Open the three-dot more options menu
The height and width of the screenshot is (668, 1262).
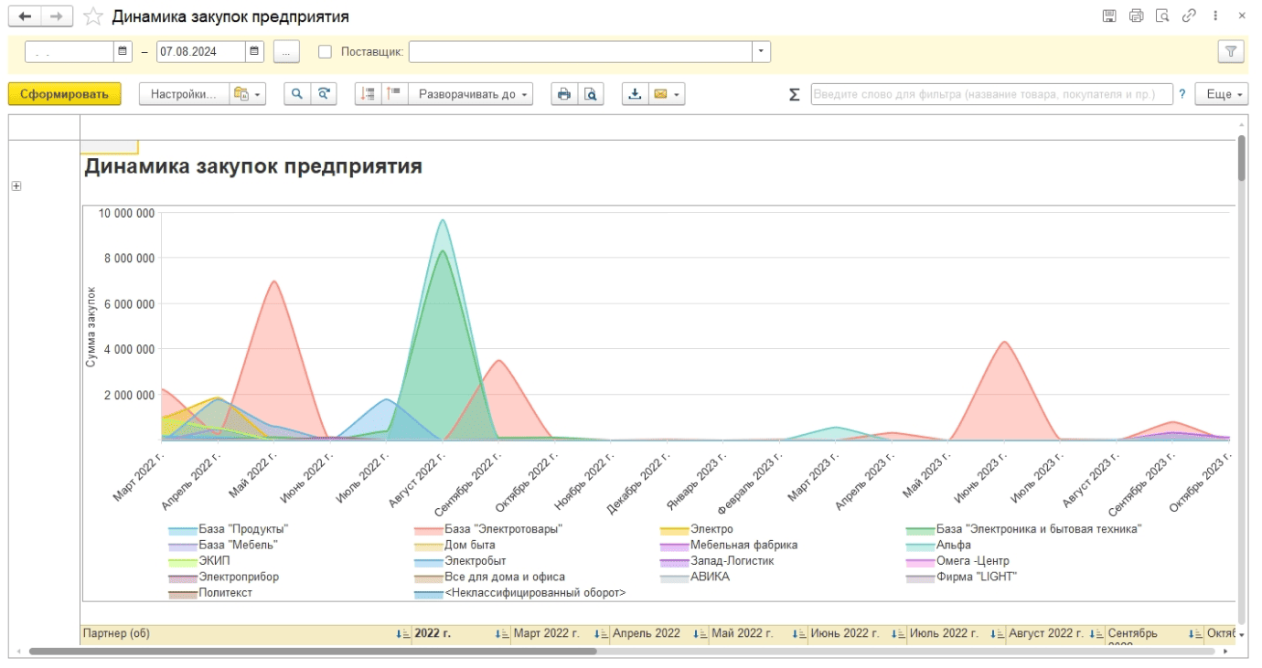point(1215,16)
